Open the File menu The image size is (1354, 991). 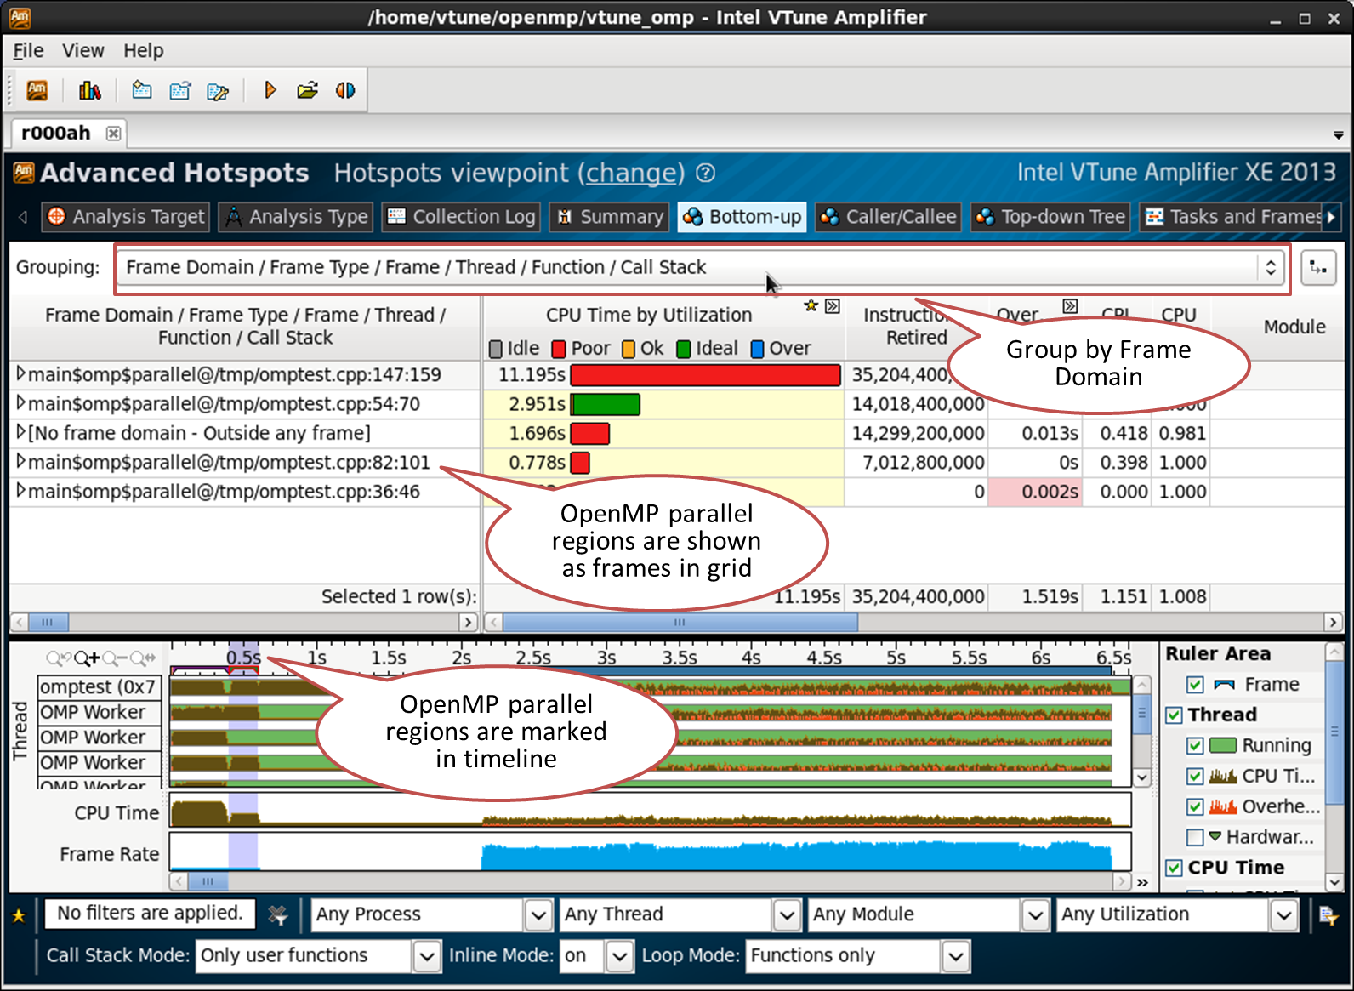click(28, 51)
